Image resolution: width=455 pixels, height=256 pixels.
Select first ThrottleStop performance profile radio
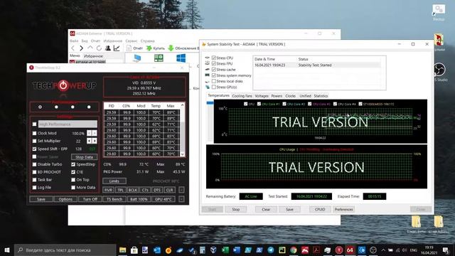coord(40,107)
